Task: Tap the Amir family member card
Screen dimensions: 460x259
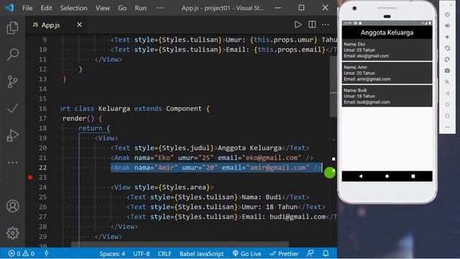Action: point(387,73)
